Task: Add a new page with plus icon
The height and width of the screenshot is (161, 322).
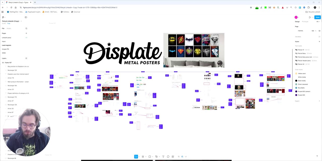Action: [x=26, y=33]
